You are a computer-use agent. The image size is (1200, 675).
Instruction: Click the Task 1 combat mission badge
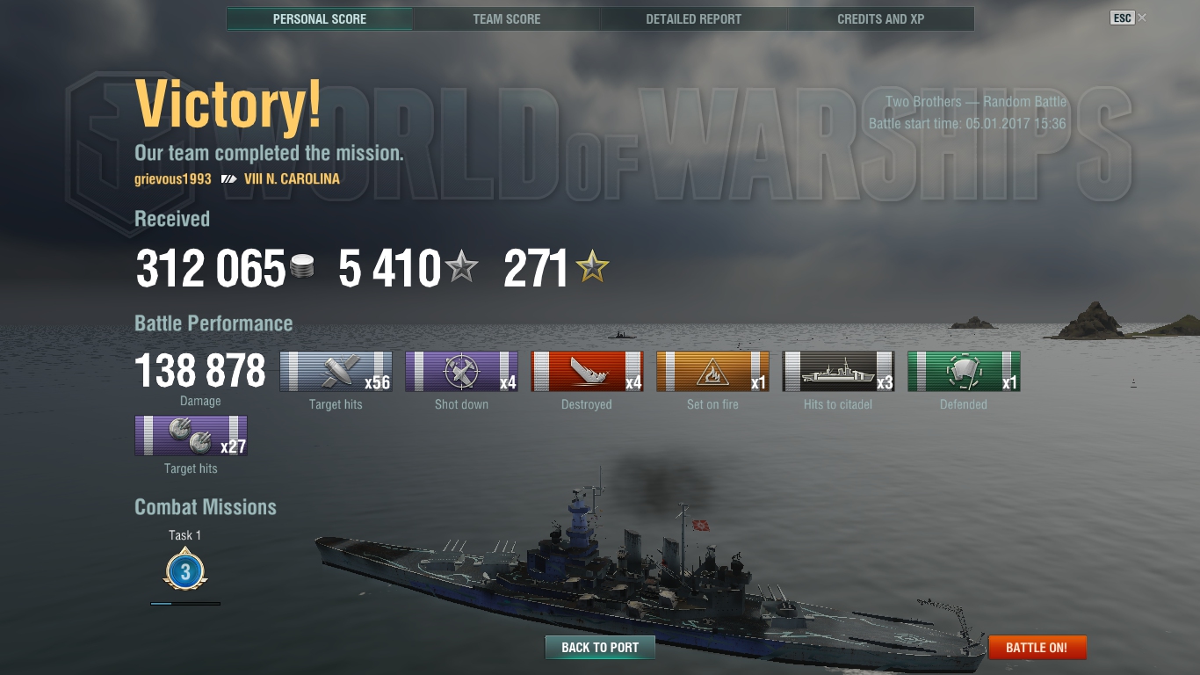(x=185, y=571)
